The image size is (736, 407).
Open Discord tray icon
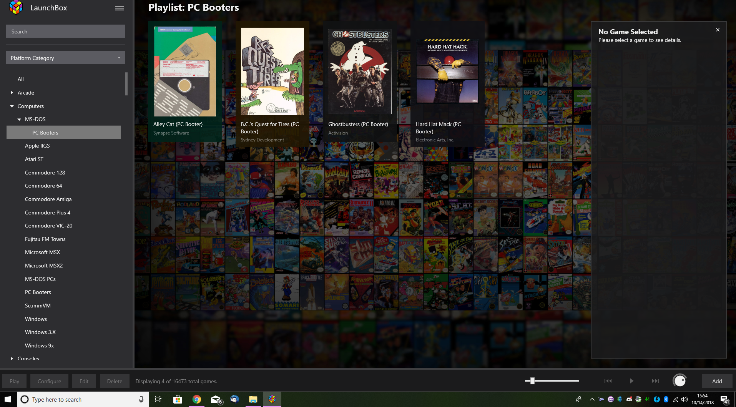[x=629, y=399]
